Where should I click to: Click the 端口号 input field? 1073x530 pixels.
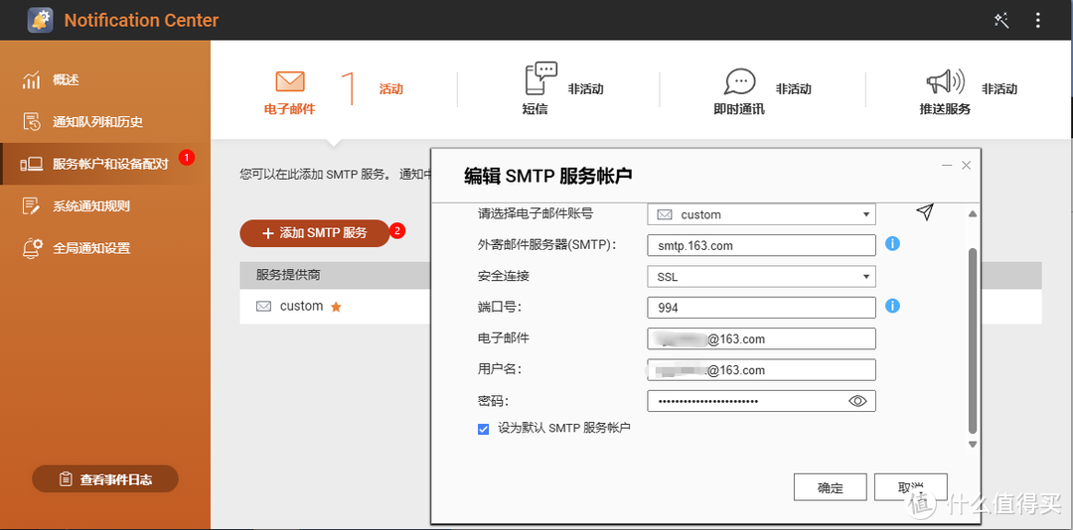tap(761, 308)
